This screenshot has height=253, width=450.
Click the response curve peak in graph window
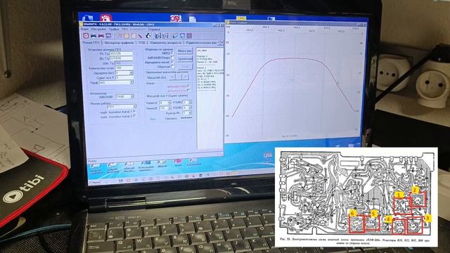pyautogui.click(x=292, y=58)
